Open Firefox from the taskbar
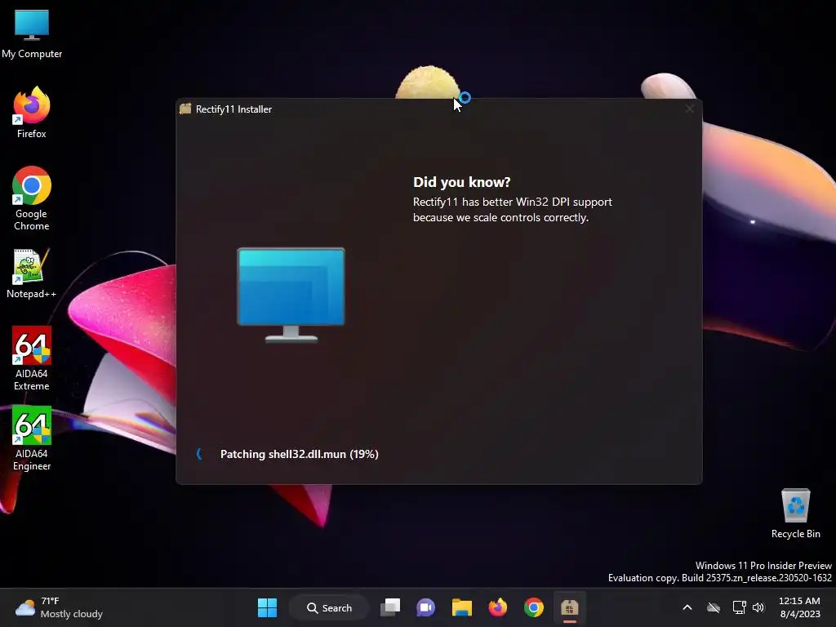The width and height of the screenshot is (836, 627). (497, 607)
